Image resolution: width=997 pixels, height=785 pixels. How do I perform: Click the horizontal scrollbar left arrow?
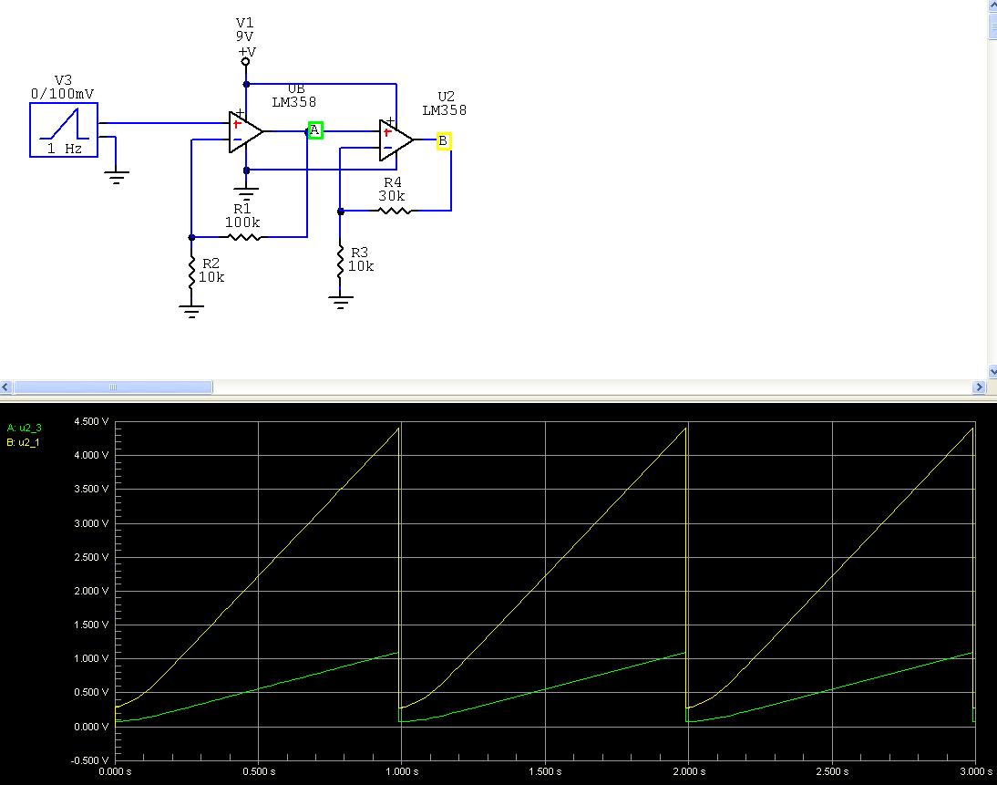coord(5,387)
